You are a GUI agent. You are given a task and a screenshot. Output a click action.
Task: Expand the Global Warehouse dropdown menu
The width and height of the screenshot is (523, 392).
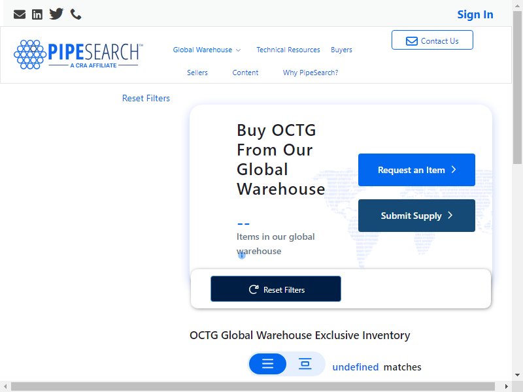point(207,50)
